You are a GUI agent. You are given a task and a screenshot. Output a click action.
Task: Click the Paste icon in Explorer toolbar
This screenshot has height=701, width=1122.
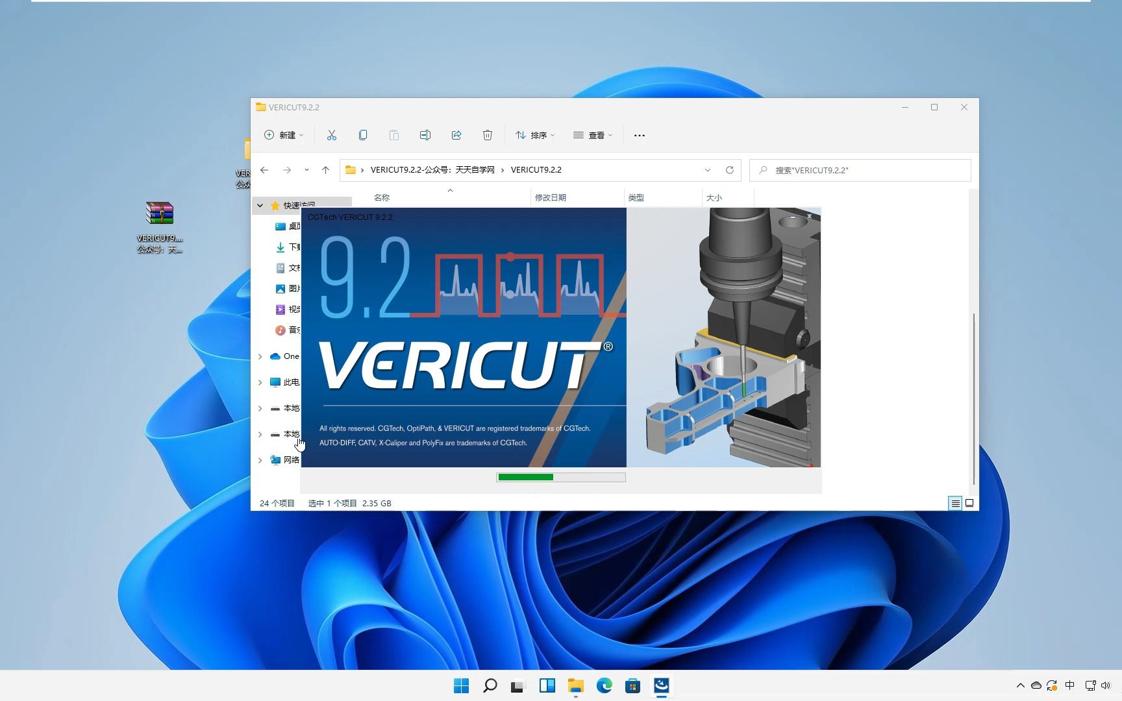coord(394,135)
